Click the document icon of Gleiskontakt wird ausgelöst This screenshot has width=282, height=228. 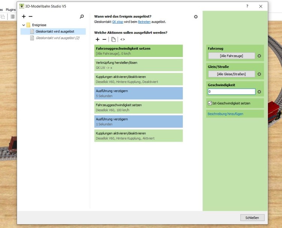coord(32,32)
